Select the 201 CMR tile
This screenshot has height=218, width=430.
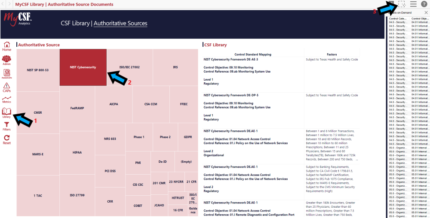(160, 183)
